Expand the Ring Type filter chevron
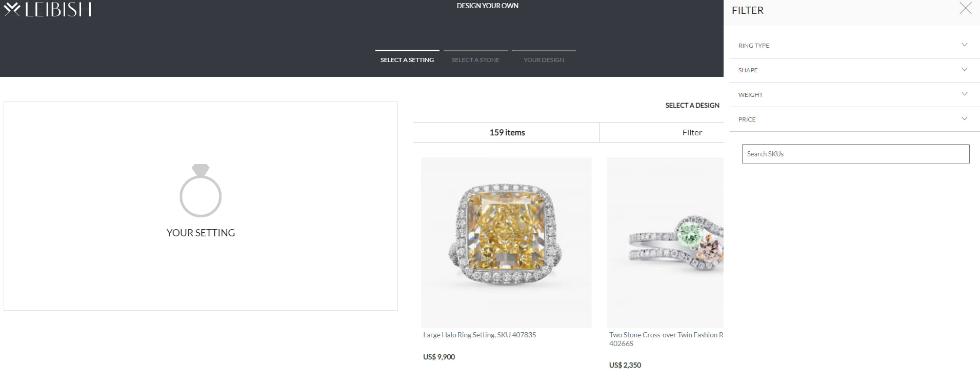 pyautogui.click(x=964, y=45)
